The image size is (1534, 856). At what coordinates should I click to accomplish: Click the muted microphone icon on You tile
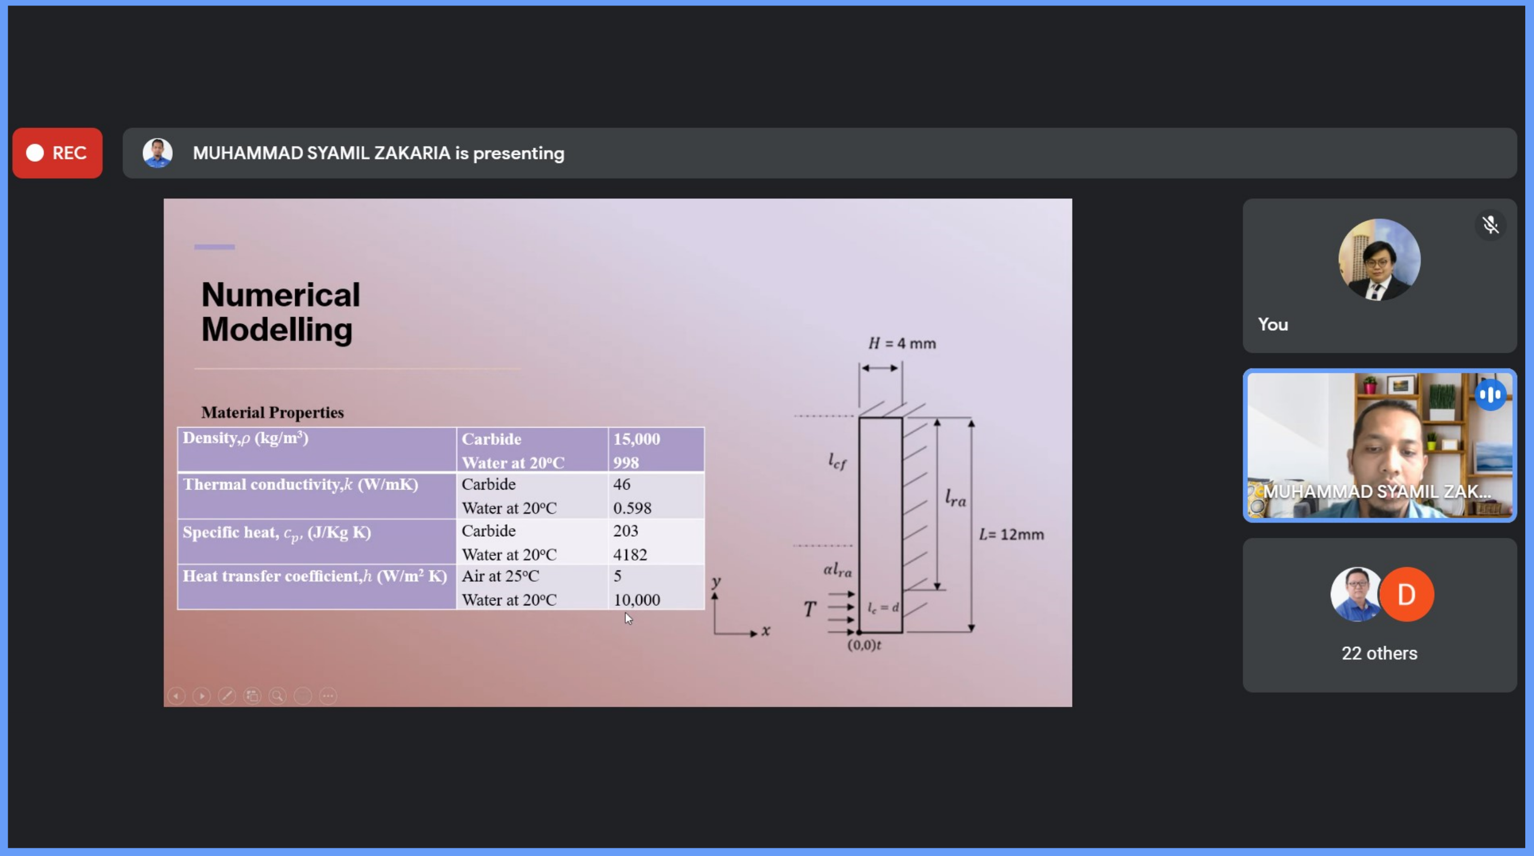click(x=1490, y=225)
